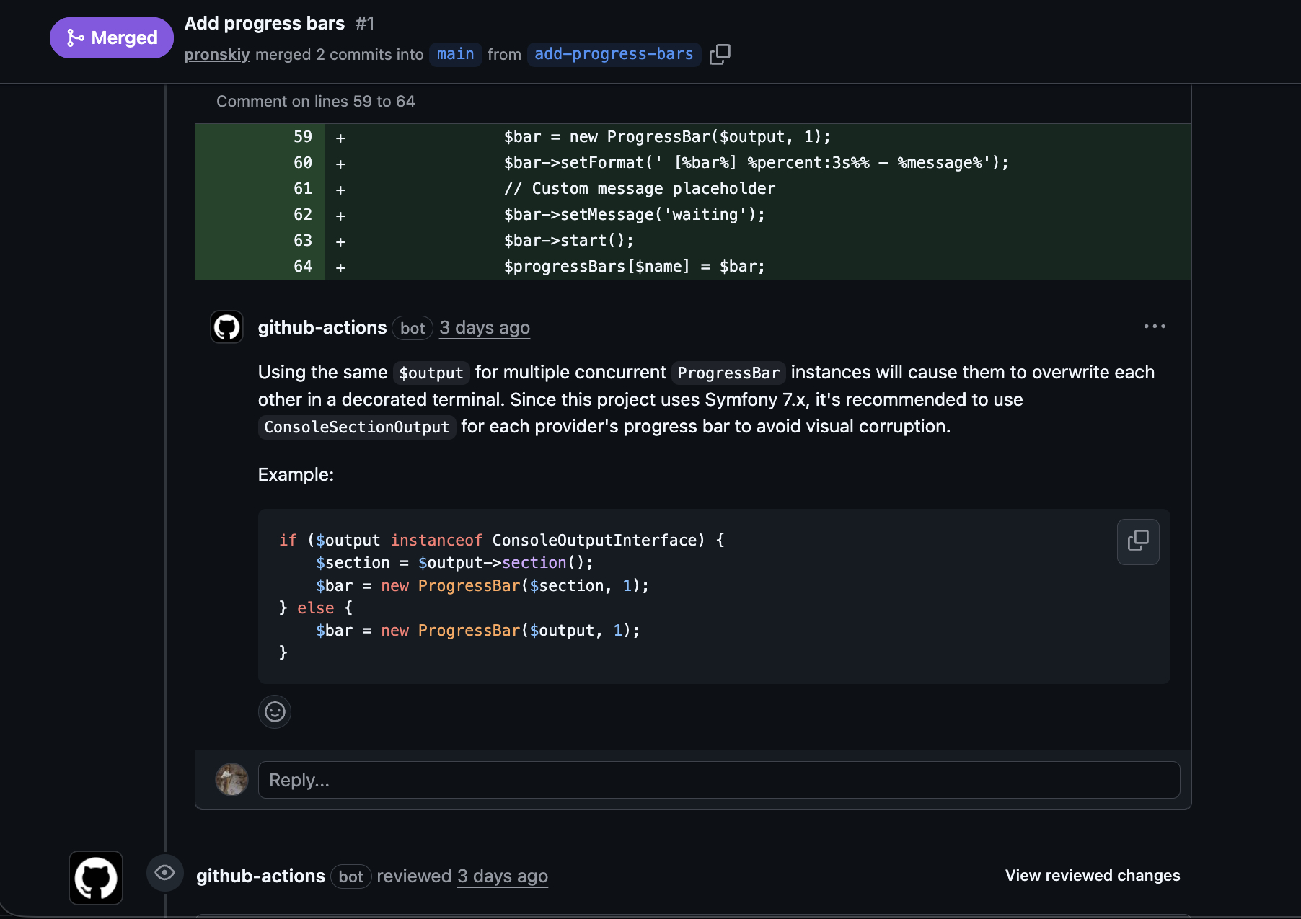1301x919 pixels.
Task: Click the plus marker on diff line 59
Action: tap(340, 138)
